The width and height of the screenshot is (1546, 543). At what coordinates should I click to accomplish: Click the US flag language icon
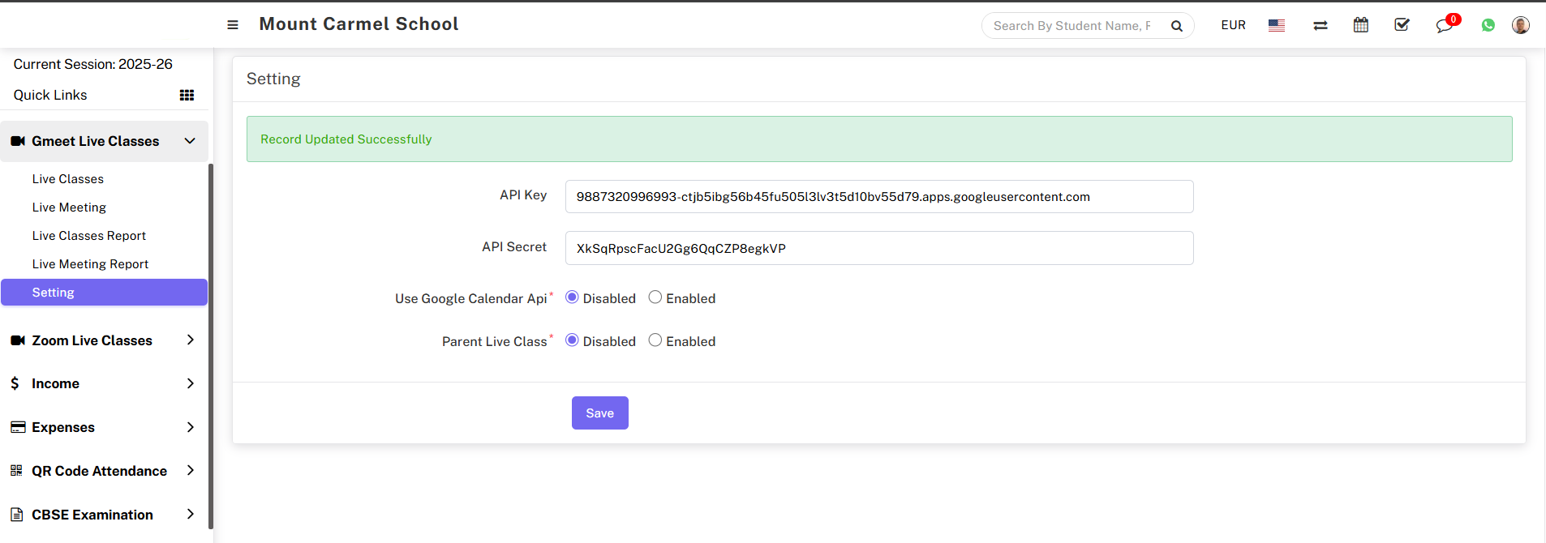pos(1277,25)
